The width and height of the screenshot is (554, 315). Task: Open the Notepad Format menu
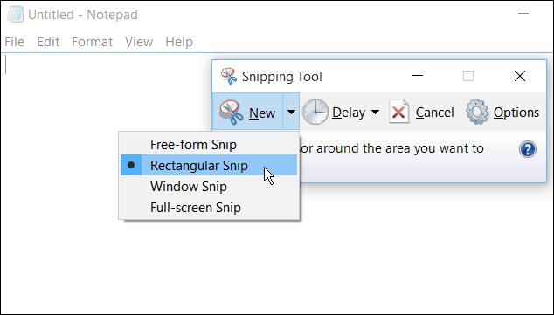click(x=92, y=42)
